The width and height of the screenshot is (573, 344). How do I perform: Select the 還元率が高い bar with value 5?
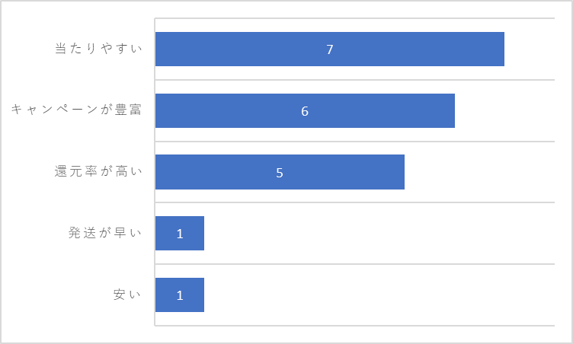pos(280,172)
